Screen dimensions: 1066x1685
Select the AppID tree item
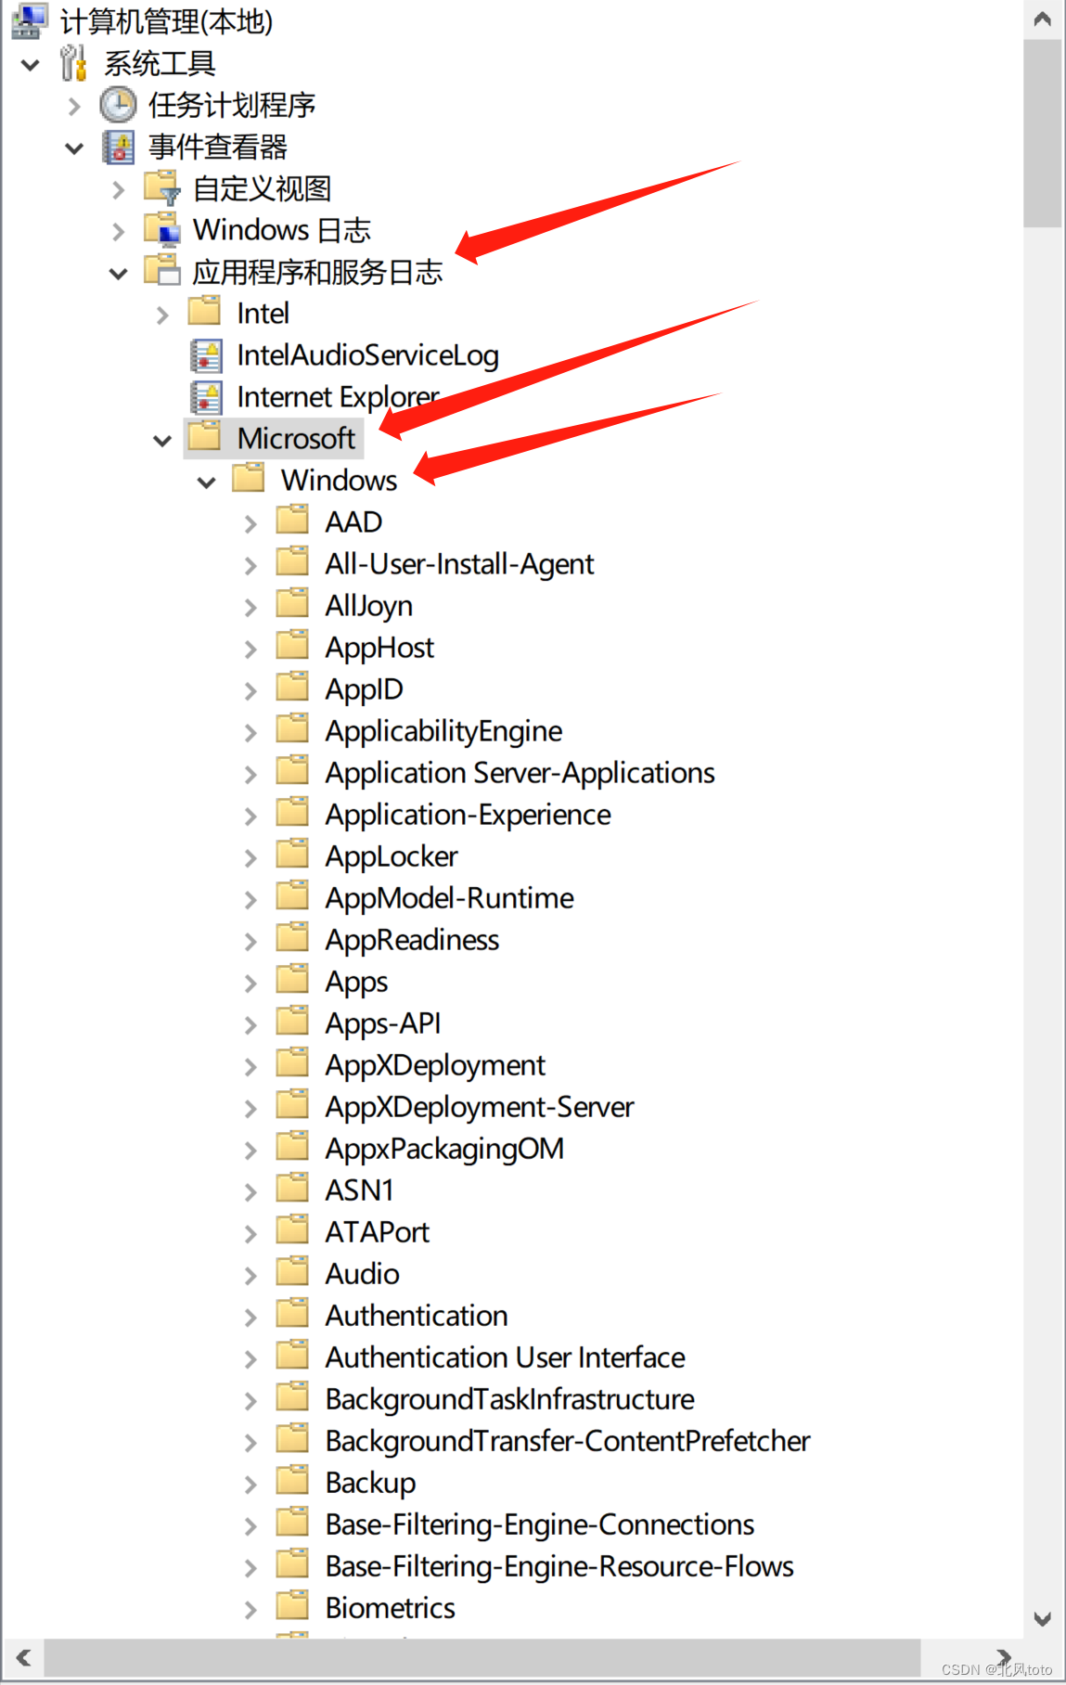click(364, 689)
